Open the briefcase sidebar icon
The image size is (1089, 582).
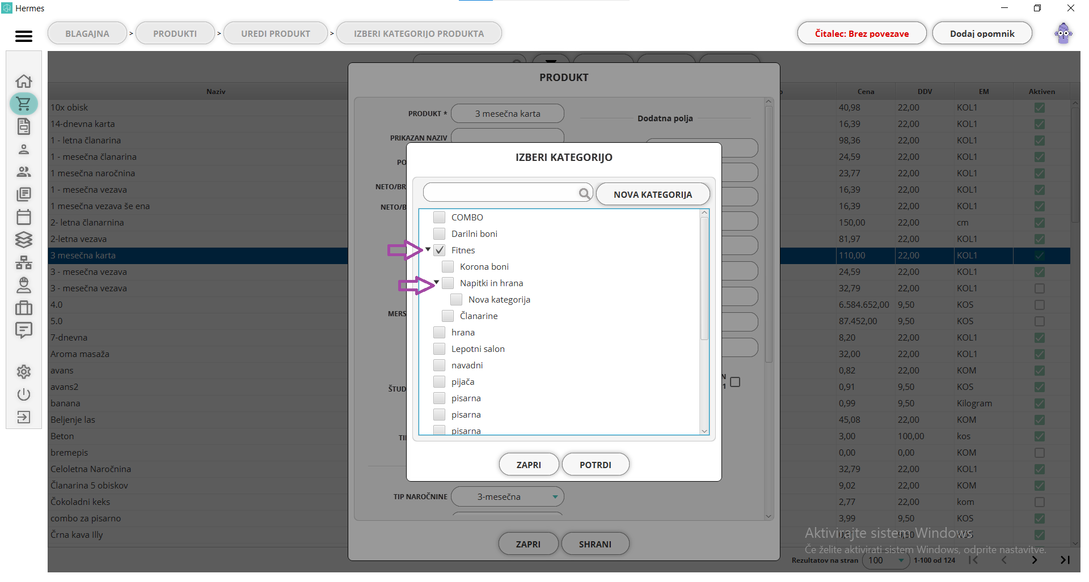(24, 308)
